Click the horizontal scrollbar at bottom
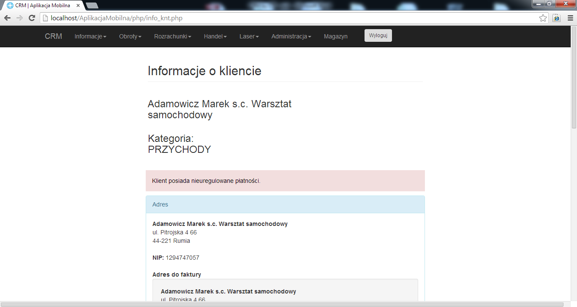The height and width of the screenshot is (307, 577). (282, 304)
